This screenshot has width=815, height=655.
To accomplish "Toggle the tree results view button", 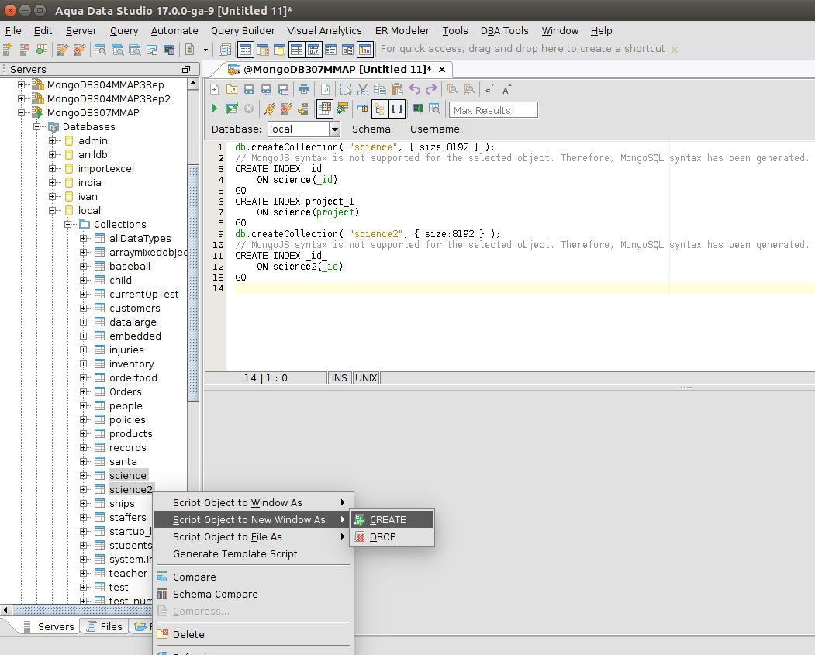I will click(x=379, y=109).
